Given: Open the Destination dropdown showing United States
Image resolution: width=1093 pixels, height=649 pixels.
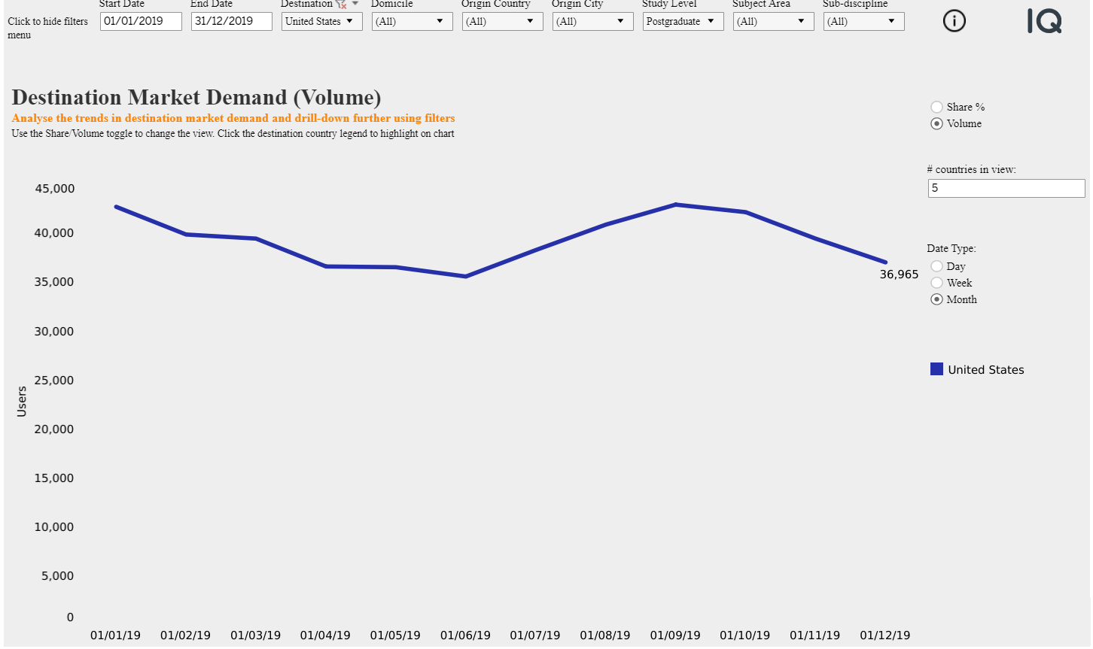Looking at the screenshot, I should [x=322, y=21].
